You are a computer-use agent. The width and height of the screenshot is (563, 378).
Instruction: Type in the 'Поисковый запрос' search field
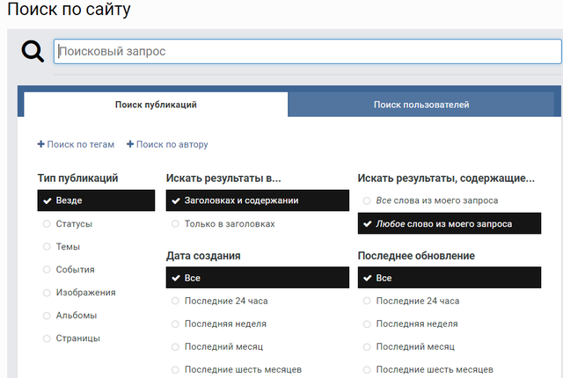(x=308, y=52)
